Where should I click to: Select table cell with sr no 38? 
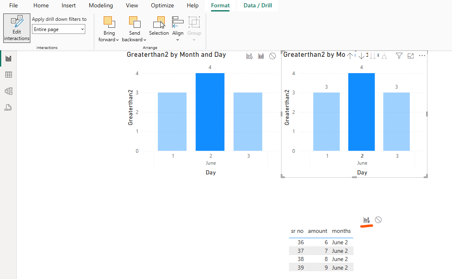tap(301, 259)
